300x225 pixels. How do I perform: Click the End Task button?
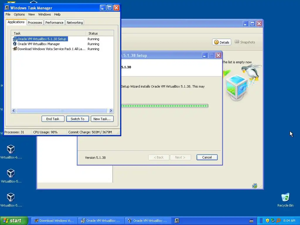[53, 119]
